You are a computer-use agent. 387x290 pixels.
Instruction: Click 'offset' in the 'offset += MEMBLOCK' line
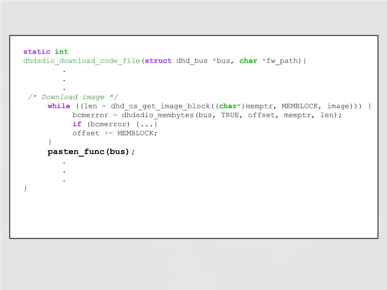tap(86, 133)
